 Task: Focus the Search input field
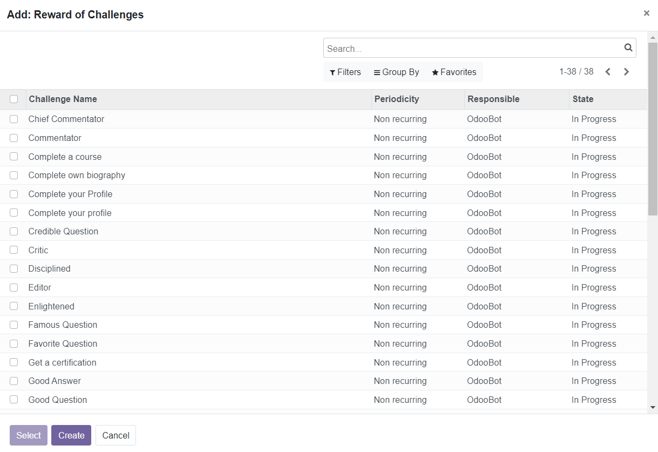point(472,49)
